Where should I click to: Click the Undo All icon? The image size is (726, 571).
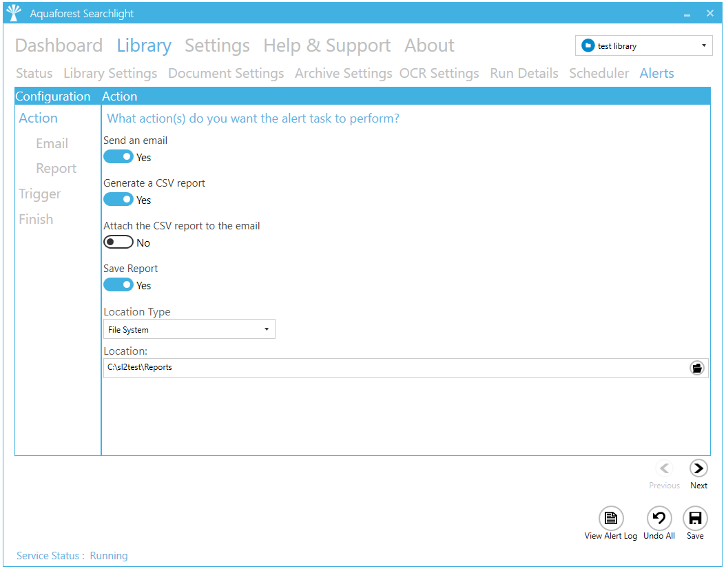659,518
